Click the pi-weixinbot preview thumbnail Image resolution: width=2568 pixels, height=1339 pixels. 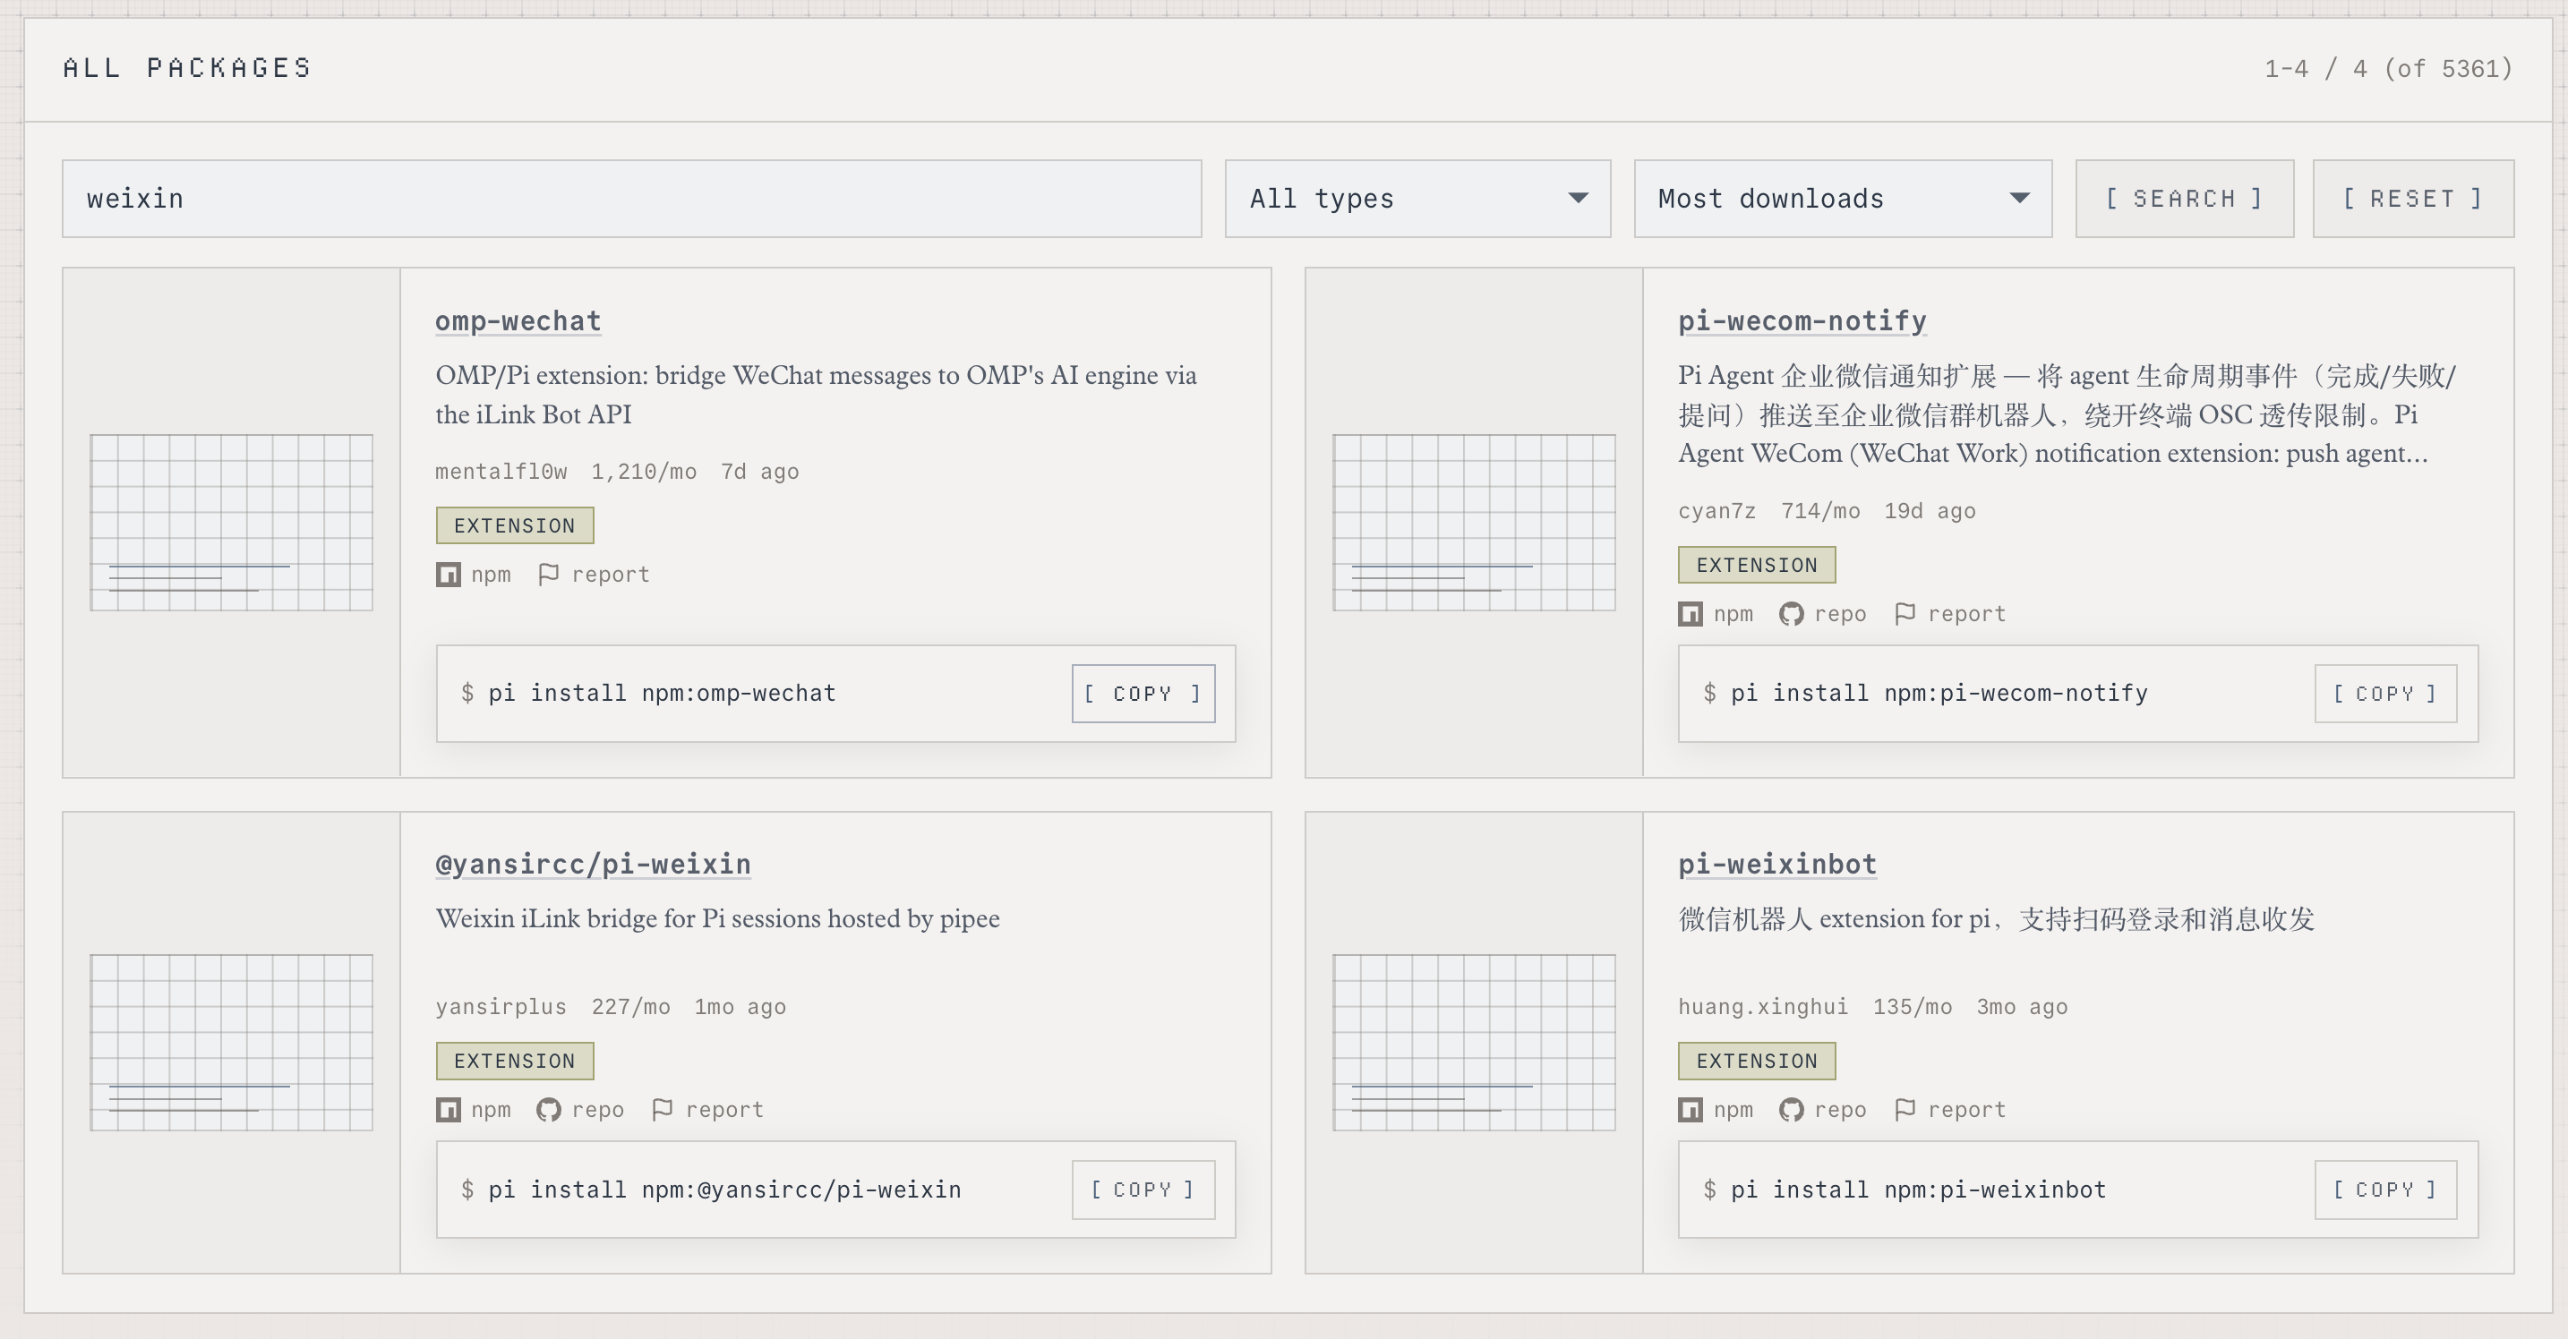pos(1475,1042)
